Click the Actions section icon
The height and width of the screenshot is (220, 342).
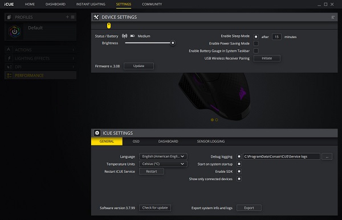click(9, 49)
